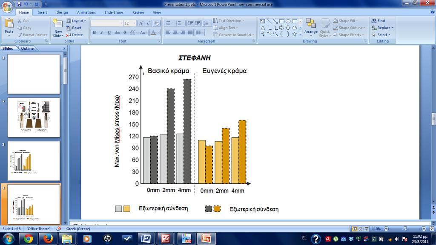Switch to Normal view
Image resolution: width=436 pixels, height=245 pixels.
[x=355, y=228]
